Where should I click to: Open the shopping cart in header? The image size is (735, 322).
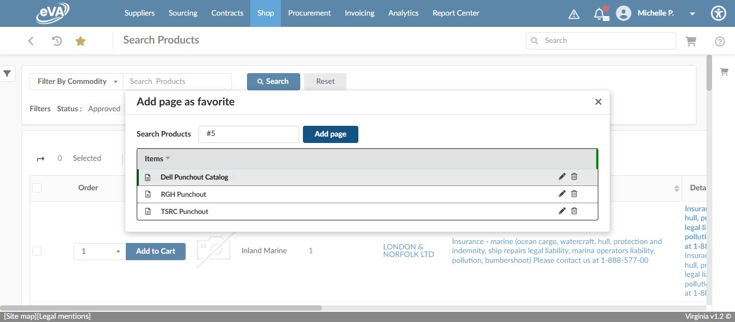click(x=691, y=41)
